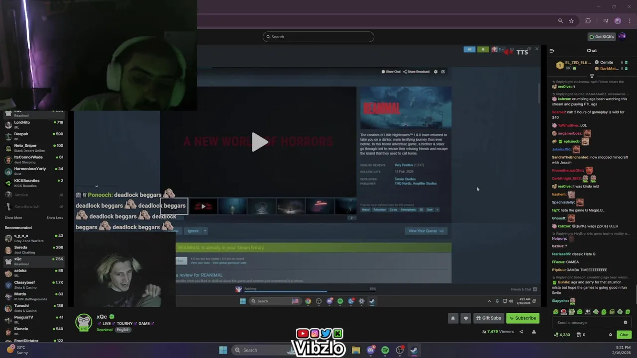Open HarmoniousYuriy channel in sidebar
This screenshot has width=637, height=358.
click(34, 171)
